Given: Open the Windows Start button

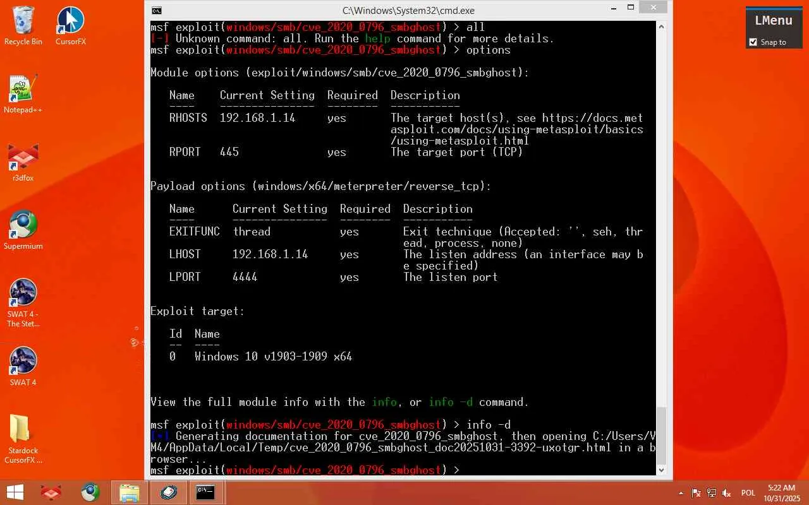Looking at the screenshot, I should [15, 492].
